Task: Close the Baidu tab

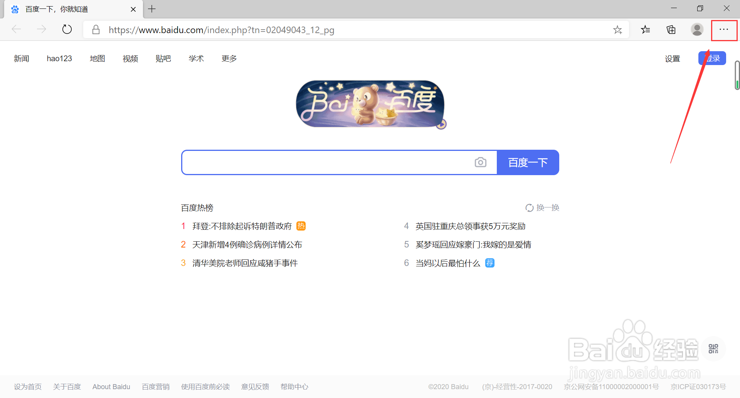Action: point(133,9)
